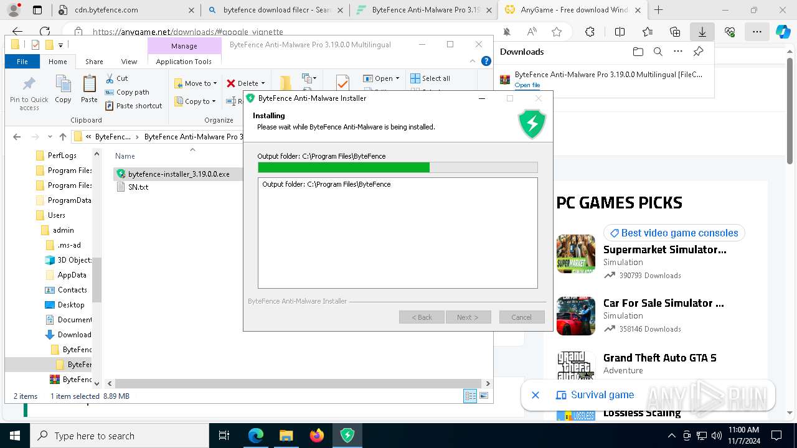The image size is (797, 448).
Task: Switch to the Home ribbon tab
Action: coord(58,62)
